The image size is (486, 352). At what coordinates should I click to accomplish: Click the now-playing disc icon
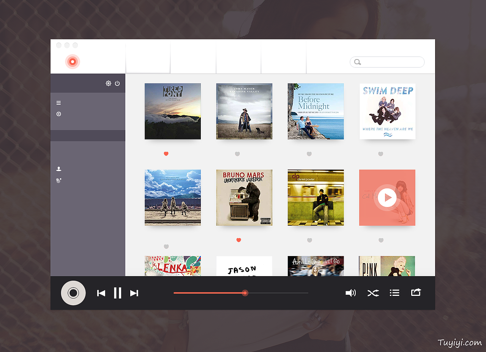pos(73,293)
